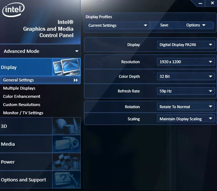Click the Rotation label

coord(132,107)
